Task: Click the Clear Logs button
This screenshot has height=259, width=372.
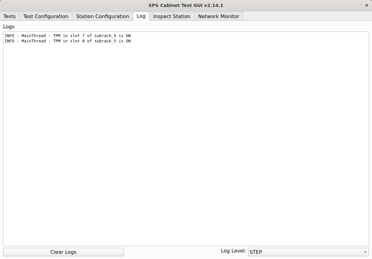Action: tap(63, 252)
